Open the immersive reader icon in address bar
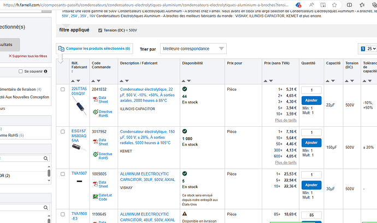377x223 pixels. coord(323,5)
